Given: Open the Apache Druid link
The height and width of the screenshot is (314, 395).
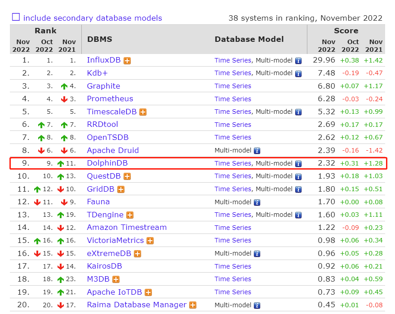Looking at the screenshot, I should 113,150.
